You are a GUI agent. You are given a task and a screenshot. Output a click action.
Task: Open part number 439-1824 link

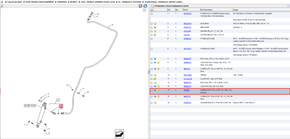187,31
